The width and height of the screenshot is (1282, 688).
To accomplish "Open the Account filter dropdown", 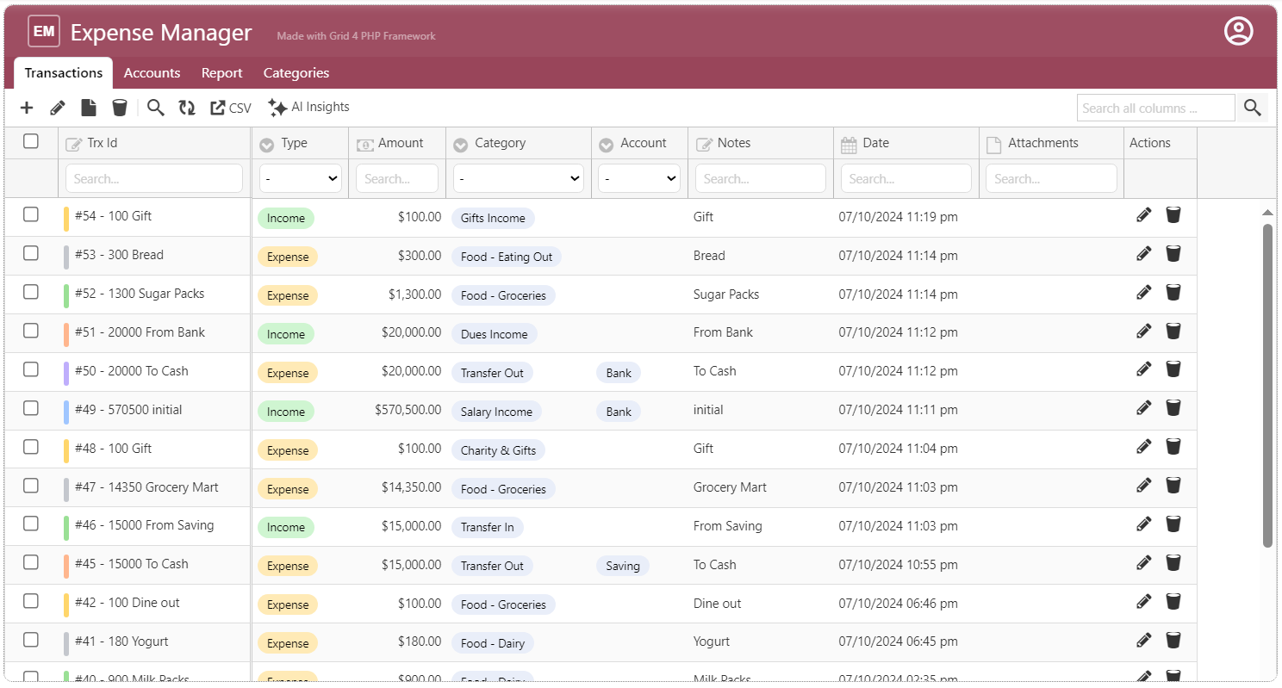I will coord(639,179).
